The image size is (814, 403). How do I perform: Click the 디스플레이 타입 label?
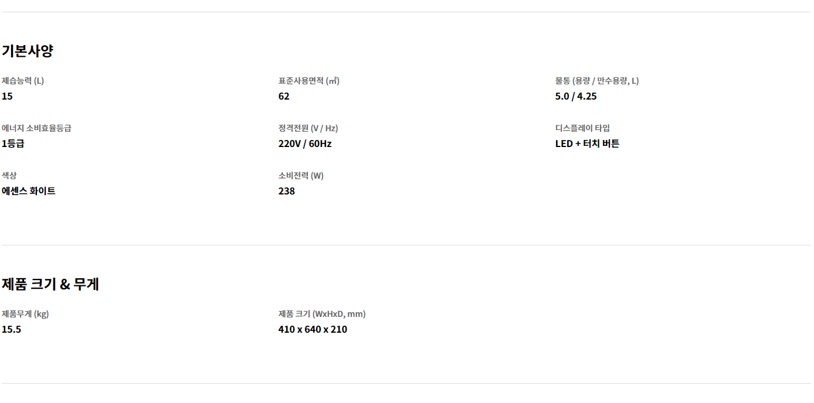click(582, 128)
